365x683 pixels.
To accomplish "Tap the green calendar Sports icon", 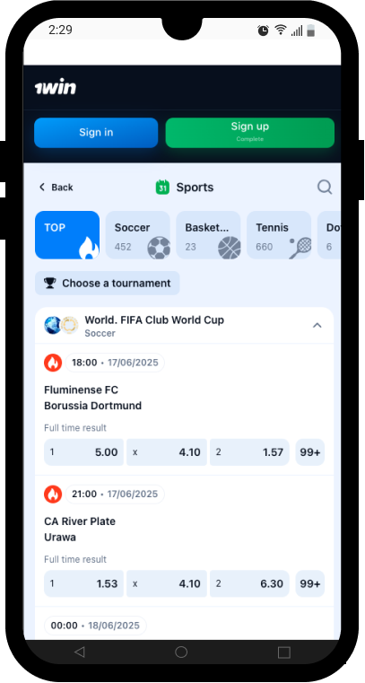I will [x=162, y=188].
